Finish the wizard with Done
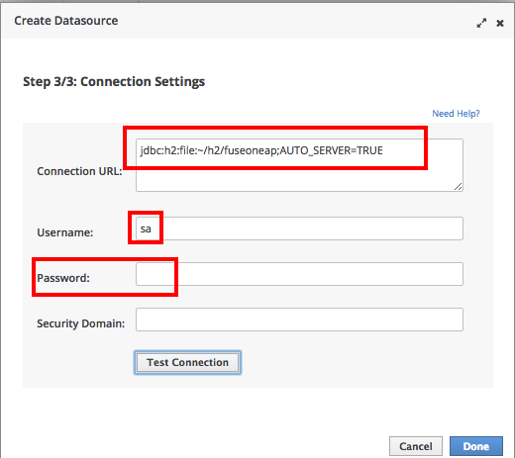Viewport: 515px width, 458px height. [476, 446]
